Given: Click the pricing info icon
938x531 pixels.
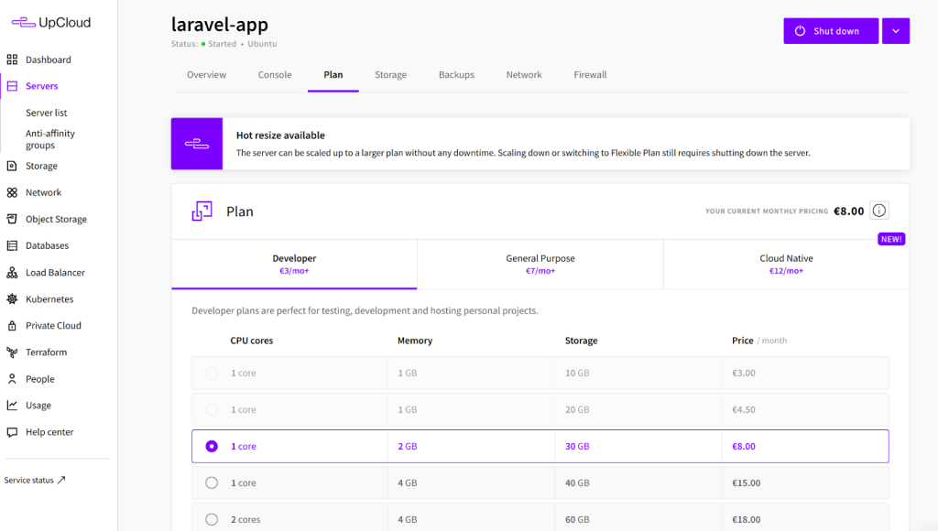Looking at the screenshot, I should 878,211.
